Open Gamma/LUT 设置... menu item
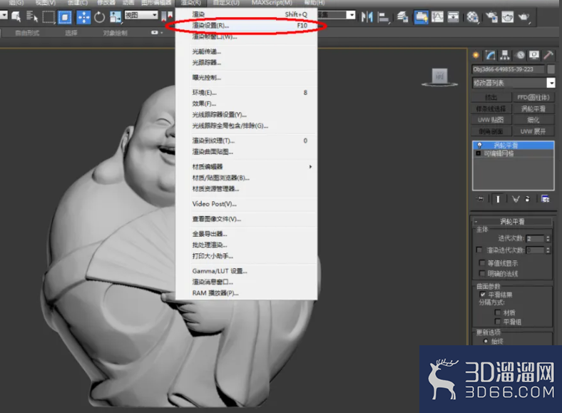The image size is (562, 413). pyautogui.click(x=246, y=271)
